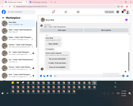Open a new browser tab

tap(55, 2)
